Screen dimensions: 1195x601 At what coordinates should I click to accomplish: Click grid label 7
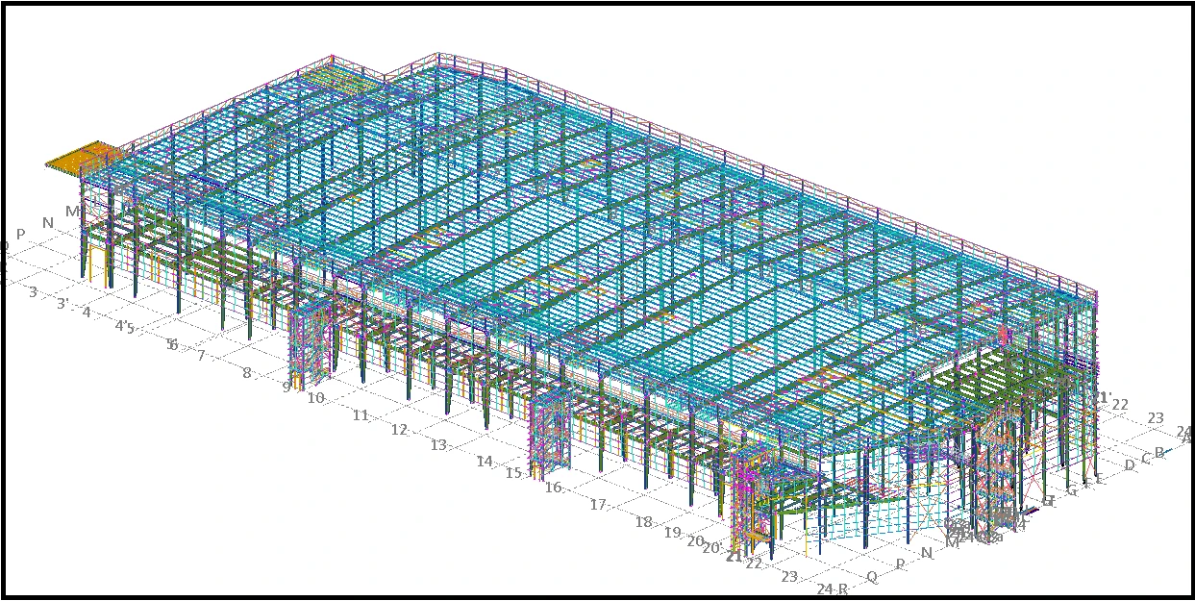pyautogui.click(x=201, y=356)
